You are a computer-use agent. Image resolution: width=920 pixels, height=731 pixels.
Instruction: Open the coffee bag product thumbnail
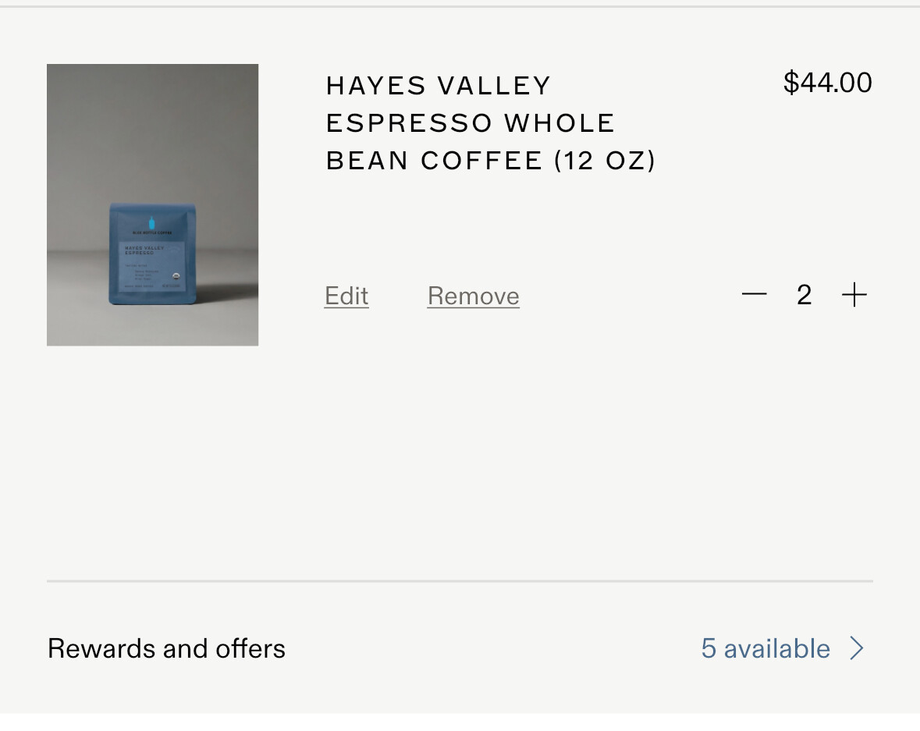(152, 204)
